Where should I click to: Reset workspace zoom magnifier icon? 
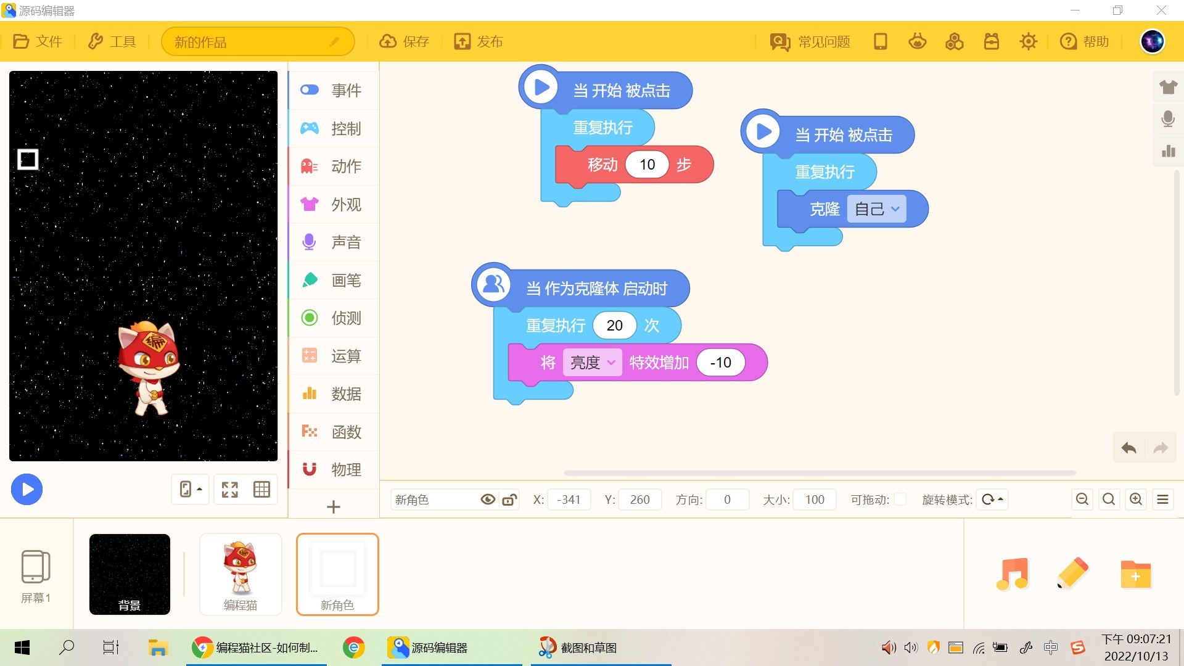pos(1109,499)
